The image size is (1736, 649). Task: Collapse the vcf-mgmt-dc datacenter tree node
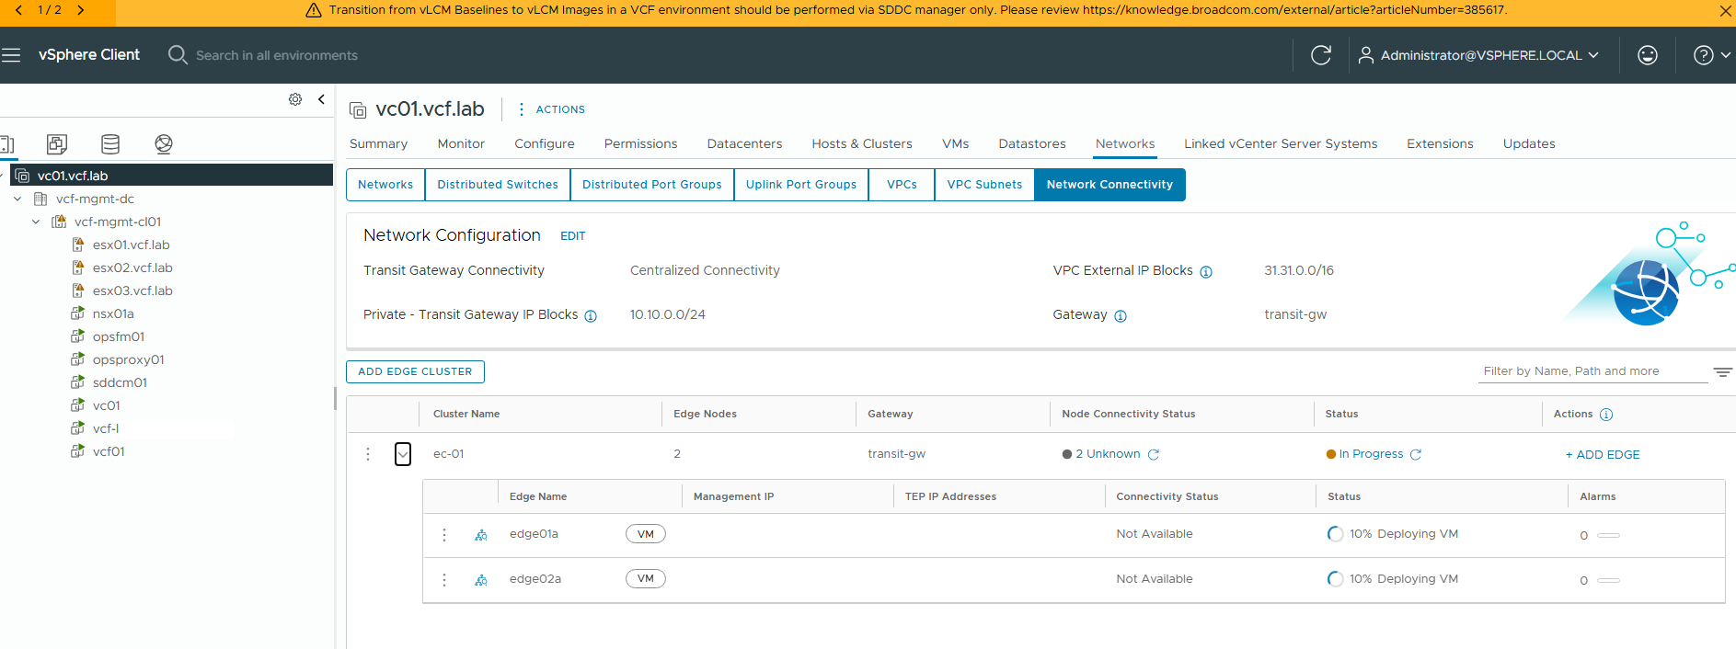click(17, 199)
